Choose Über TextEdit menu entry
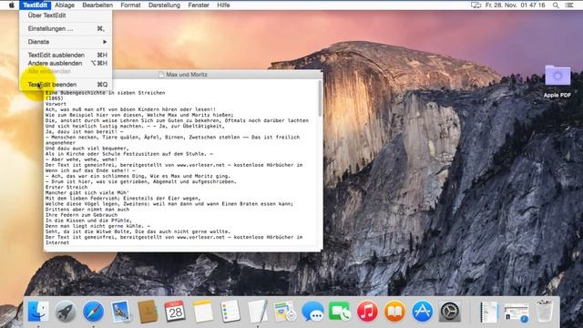 66,15
